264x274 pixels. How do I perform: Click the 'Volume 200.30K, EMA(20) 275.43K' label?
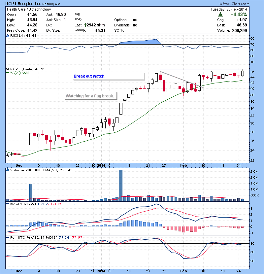(x=43, y=170)
